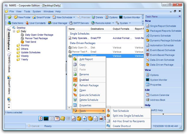
Task: Open the View menu
Action: click(19, 11)
